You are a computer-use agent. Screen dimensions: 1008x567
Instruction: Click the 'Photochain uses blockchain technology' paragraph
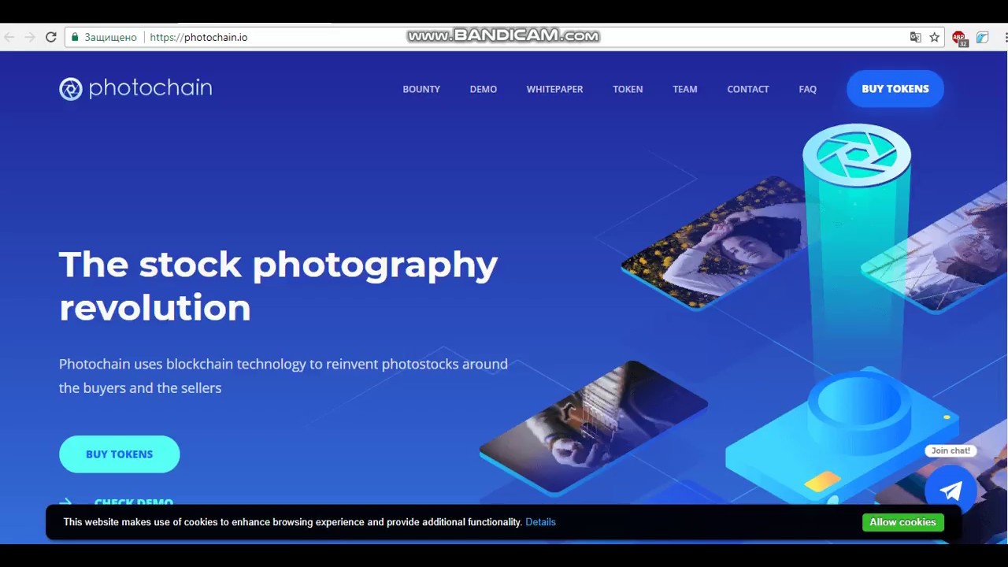click(283, 376)
